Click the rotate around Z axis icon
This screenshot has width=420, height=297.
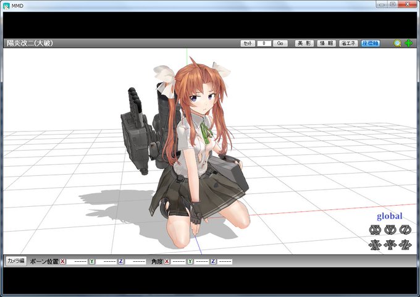pyautogui.click(x=405, y=230)
